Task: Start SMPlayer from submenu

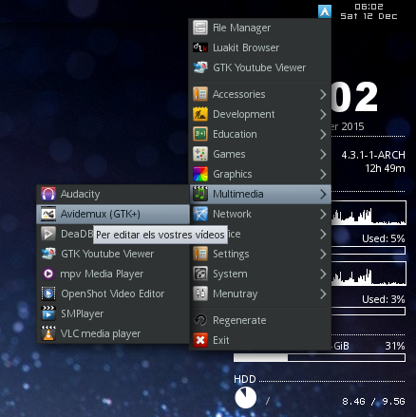Action: click(113, 313)
